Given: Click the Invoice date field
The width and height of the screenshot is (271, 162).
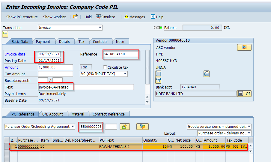Looking at the screenshot, I should (49, 54).
